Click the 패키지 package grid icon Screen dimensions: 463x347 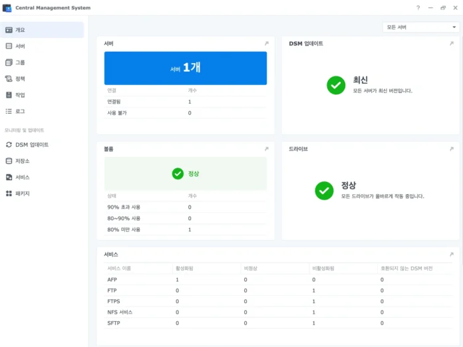click(x=9, y=193)
